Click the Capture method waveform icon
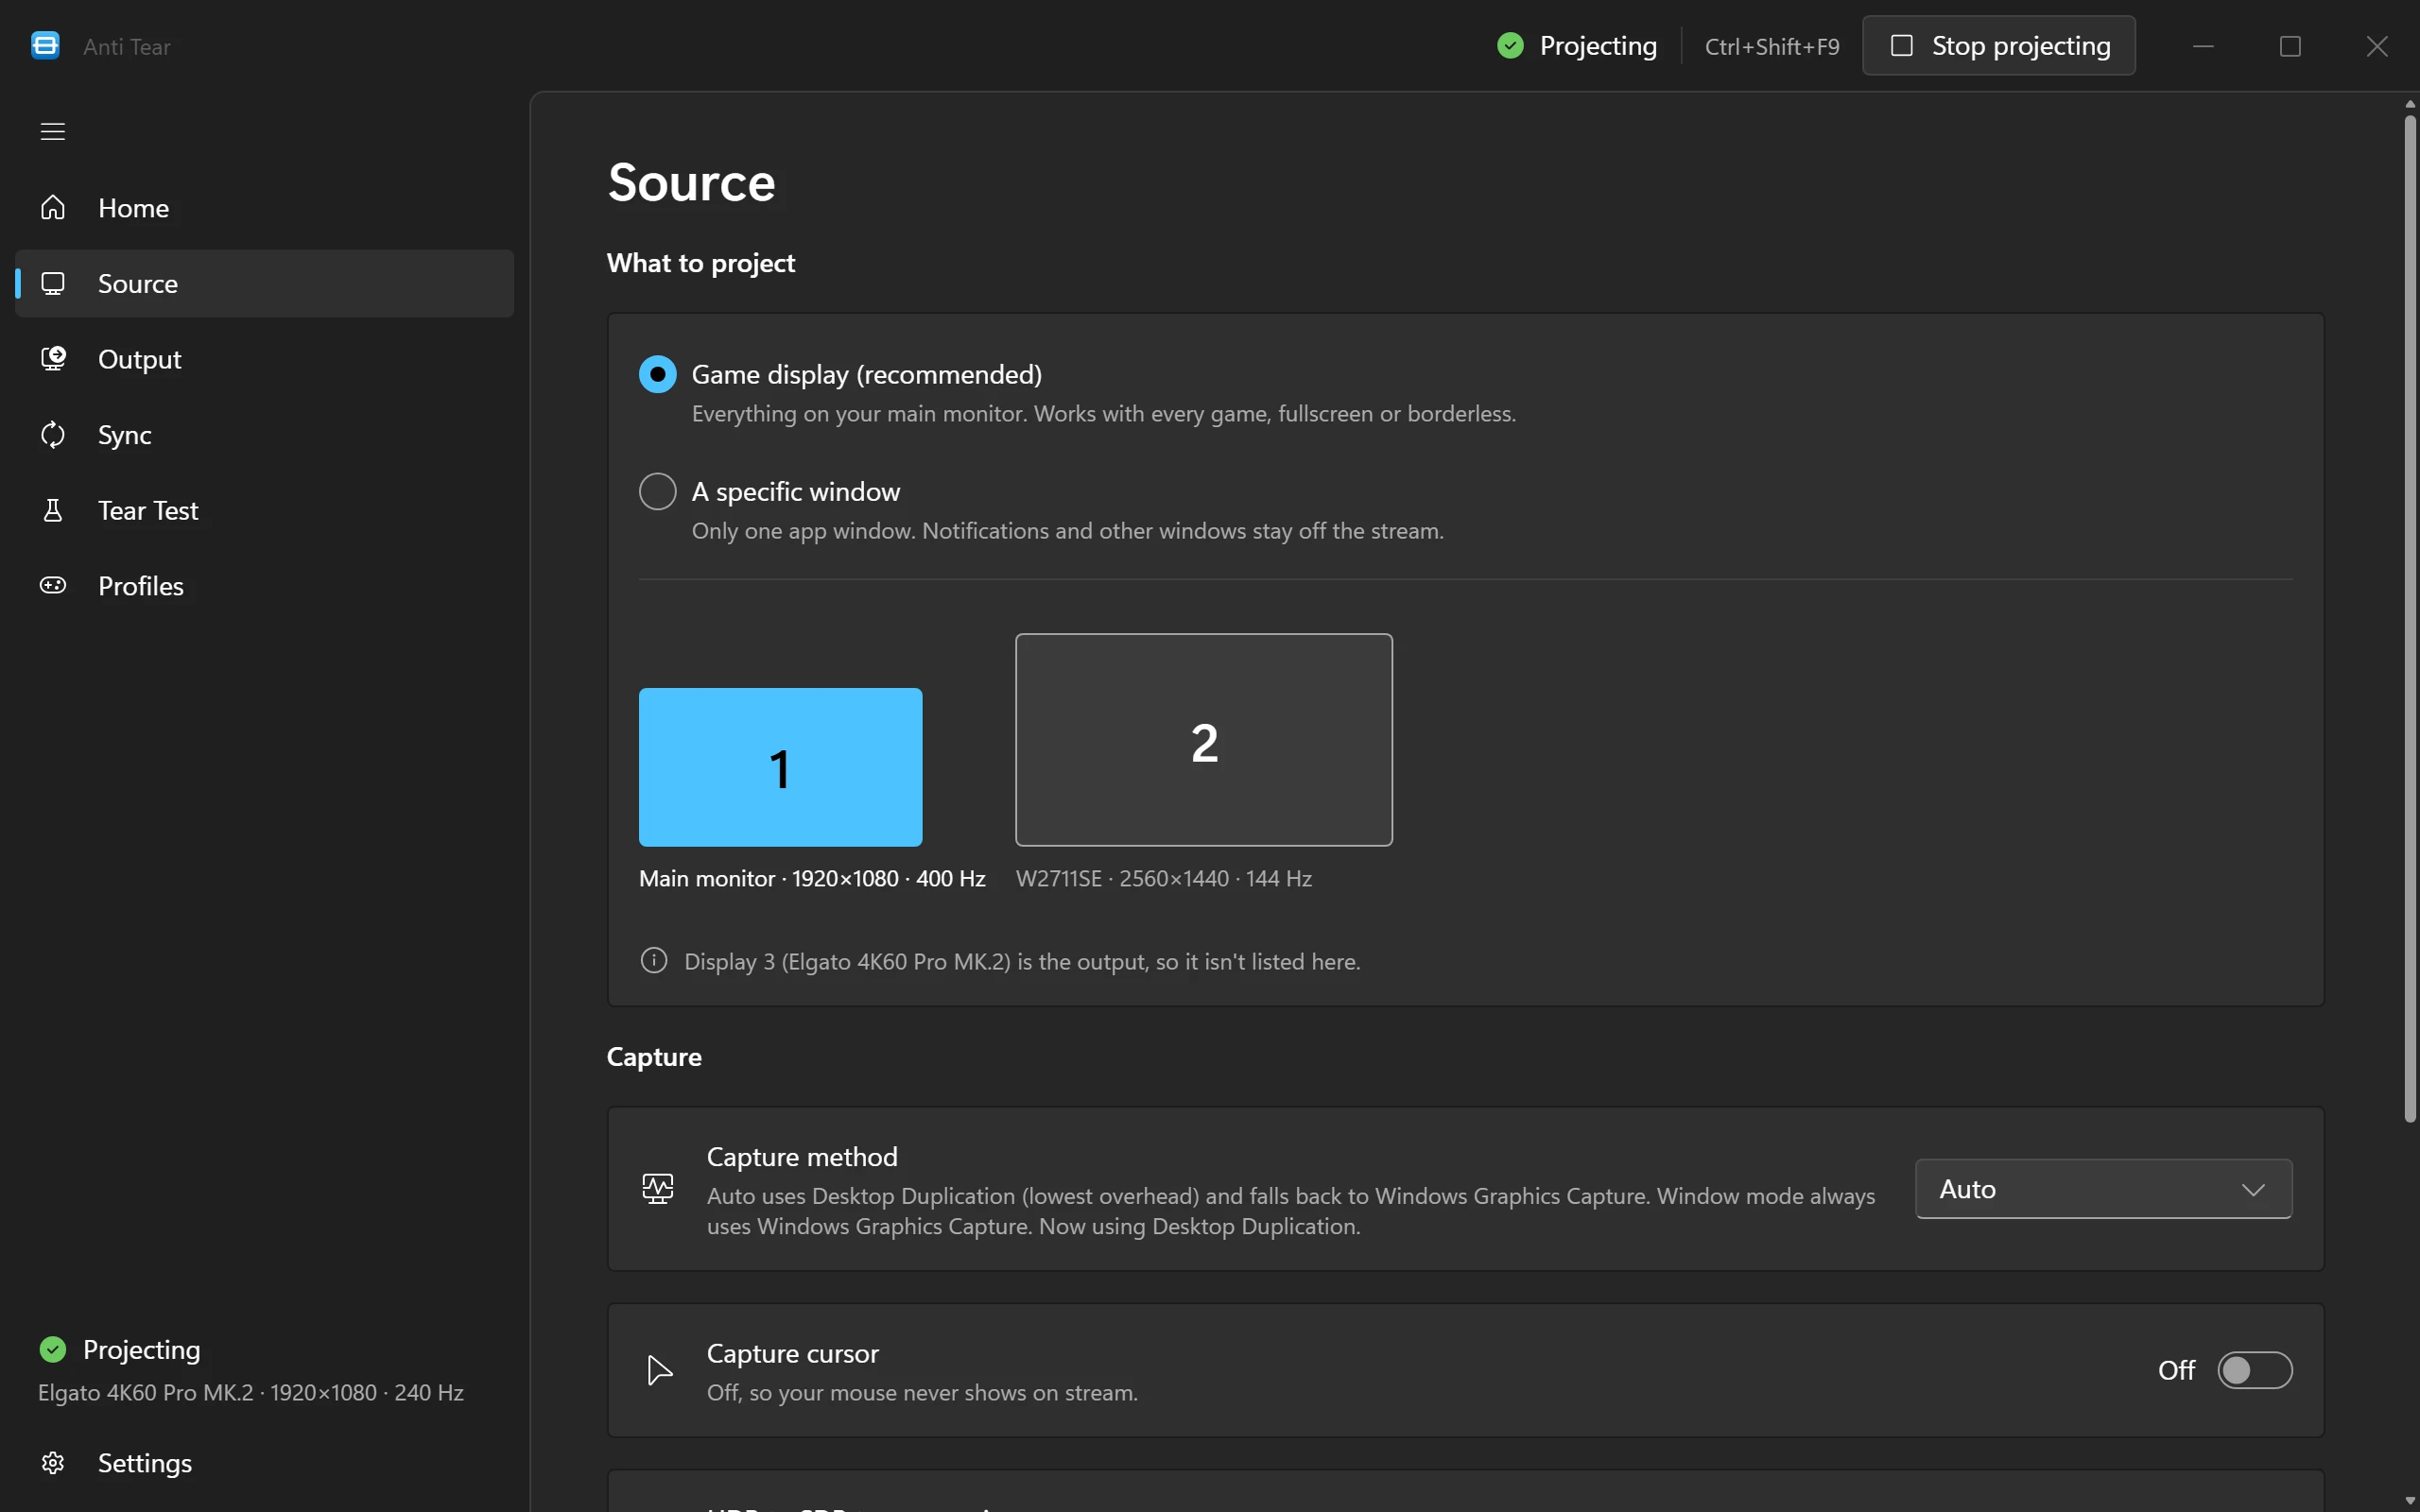This screenshot has height=1512, width=2420. tap(658, 1188)
